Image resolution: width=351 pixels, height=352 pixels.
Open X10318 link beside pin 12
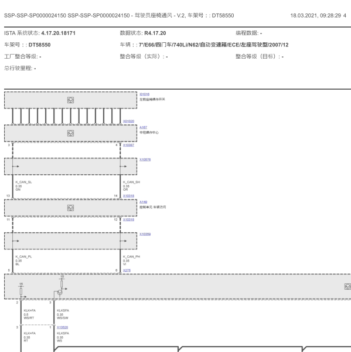[128, 219]
